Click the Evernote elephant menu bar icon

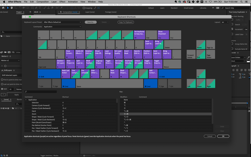tap(176, 2)
